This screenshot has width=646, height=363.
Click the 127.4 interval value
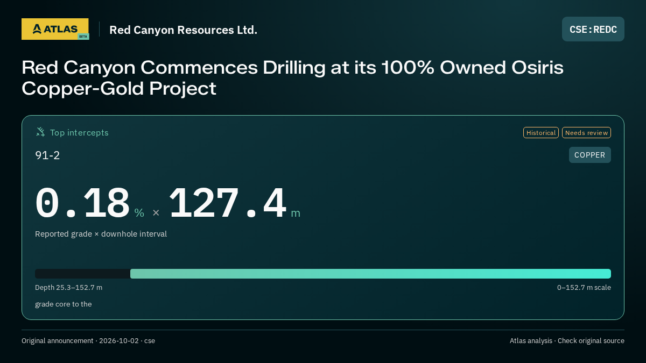tap(227, 203)
